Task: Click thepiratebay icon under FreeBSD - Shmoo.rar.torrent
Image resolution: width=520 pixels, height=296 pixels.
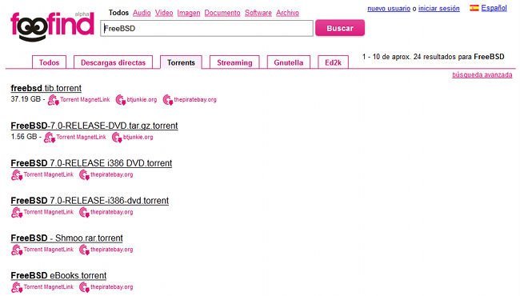Action: click(x=84, y=250)
